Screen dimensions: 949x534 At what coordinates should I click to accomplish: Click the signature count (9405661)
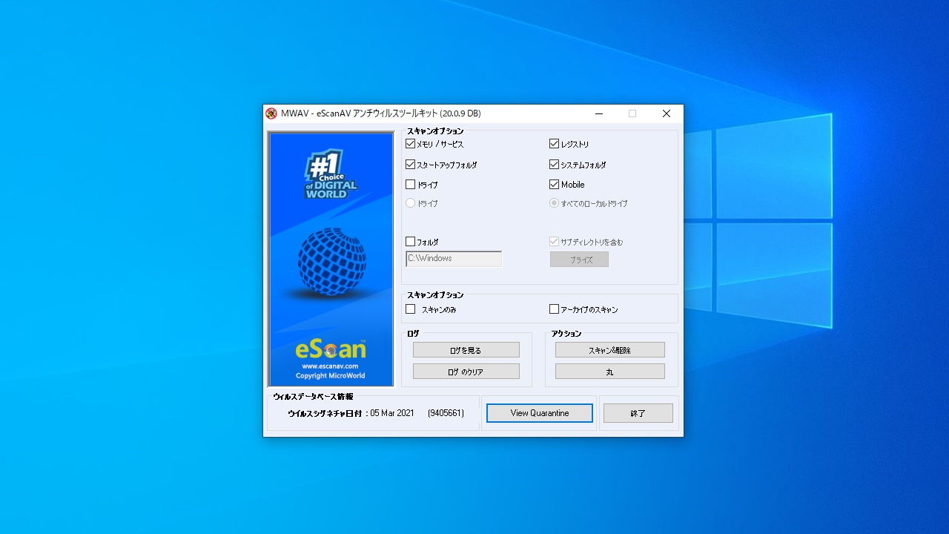tap(446, 413)
